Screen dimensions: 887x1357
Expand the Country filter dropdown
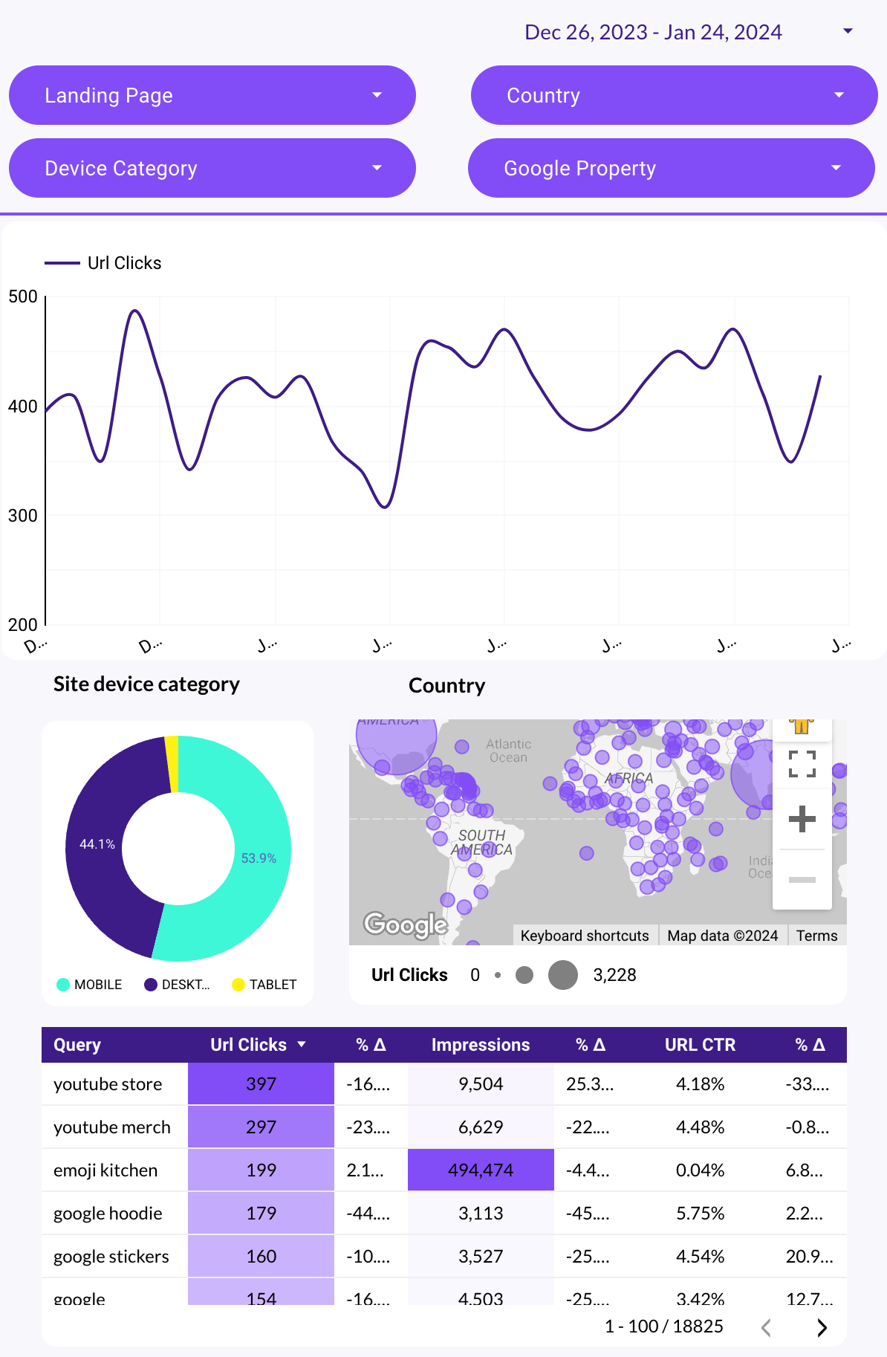coord(674,95)
